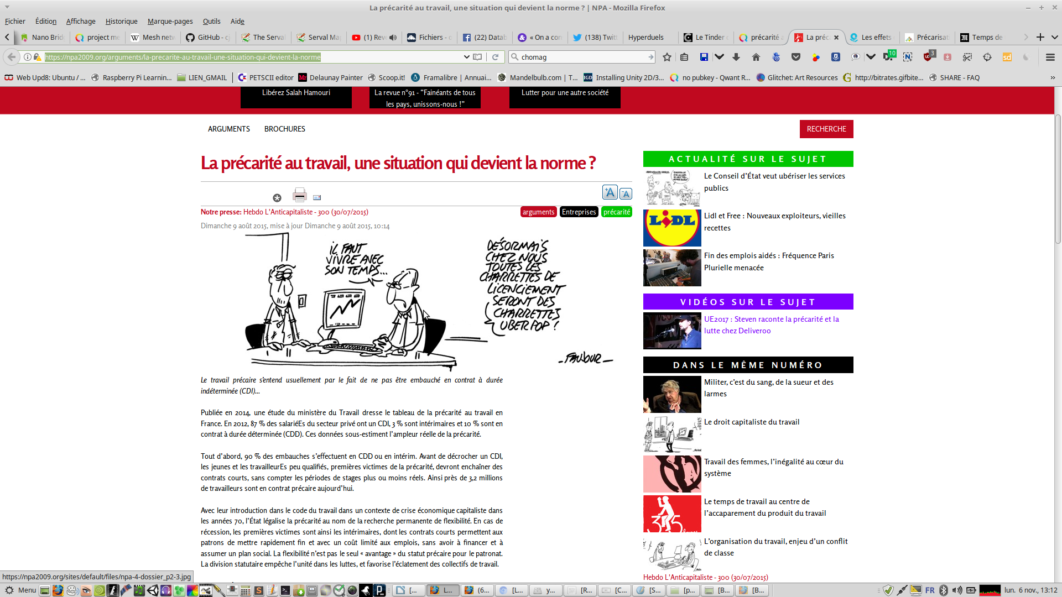
Task: Click the email article icon
Action: [x=317, y=197]
